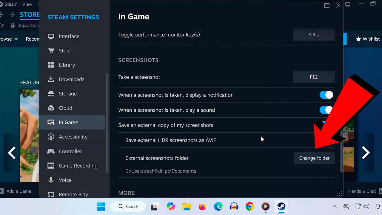Open Audacity from the taskbar

[234, 206]
